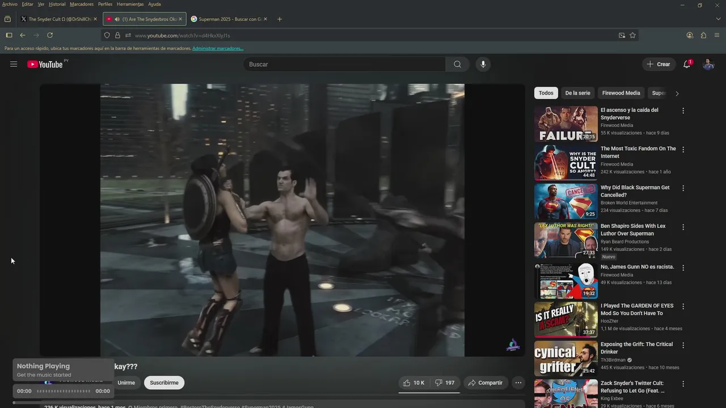Open options for 'Zack Snyder's Twitter Cult' video
This screenshot has height=408, width=726.
683,384
